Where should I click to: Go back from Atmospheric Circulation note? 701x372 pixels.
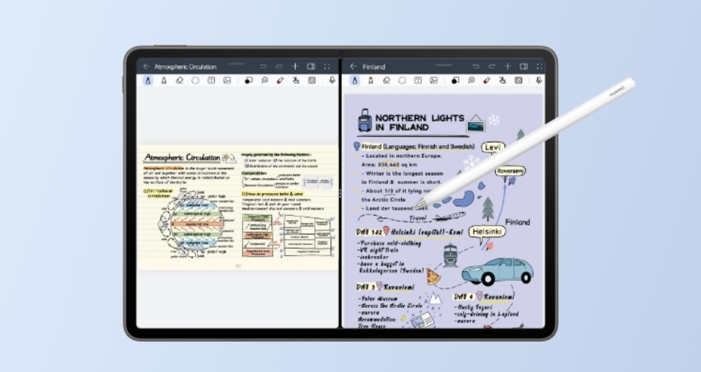146,66
